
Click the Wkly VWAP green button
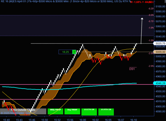point(55,111)
